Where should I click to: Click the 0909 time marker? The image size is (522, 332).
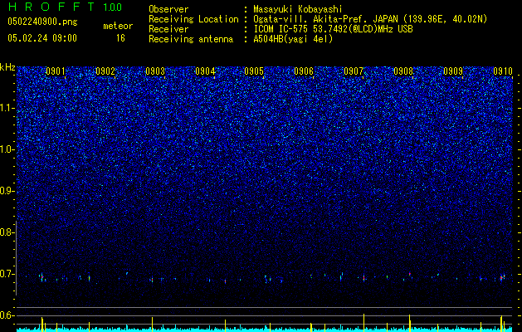[x=453, y=71]
